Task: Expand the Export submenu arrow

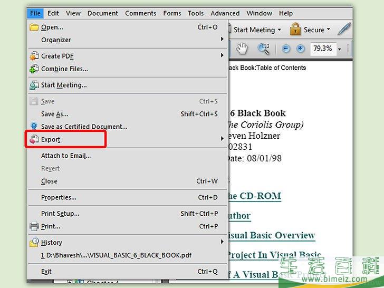Action: click(222, 139)
